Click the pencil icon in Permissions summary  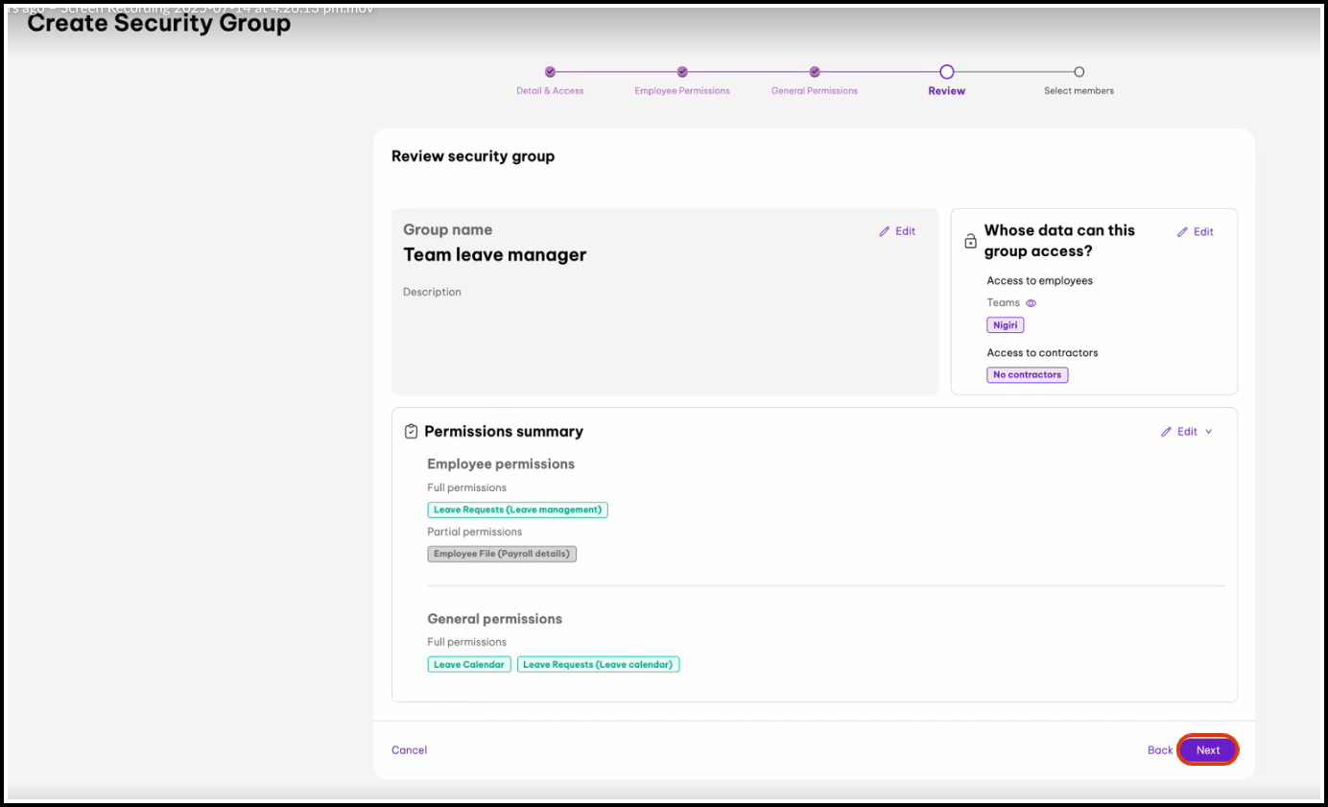[x=1166, y=432]
